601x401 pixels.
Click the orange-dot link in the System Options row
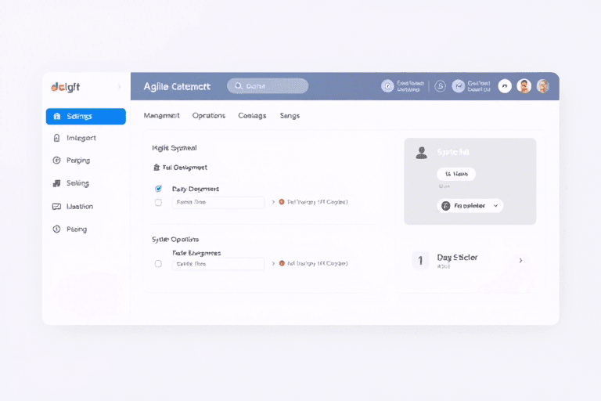tap(313, 264)
